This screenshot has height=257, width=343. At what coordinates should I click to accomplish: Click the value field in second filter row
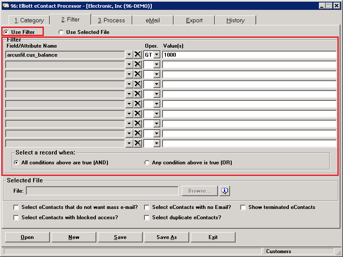[x=249, y=64]
